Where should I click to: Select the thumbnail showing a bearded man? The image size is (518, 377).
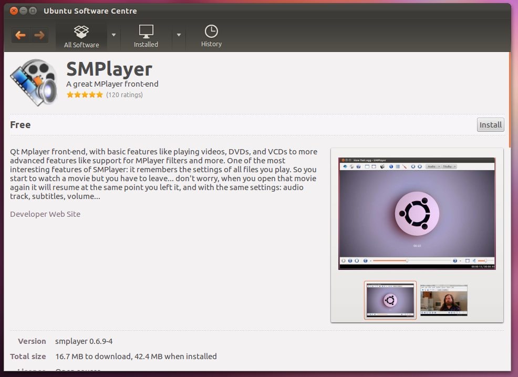coord(444,300)
